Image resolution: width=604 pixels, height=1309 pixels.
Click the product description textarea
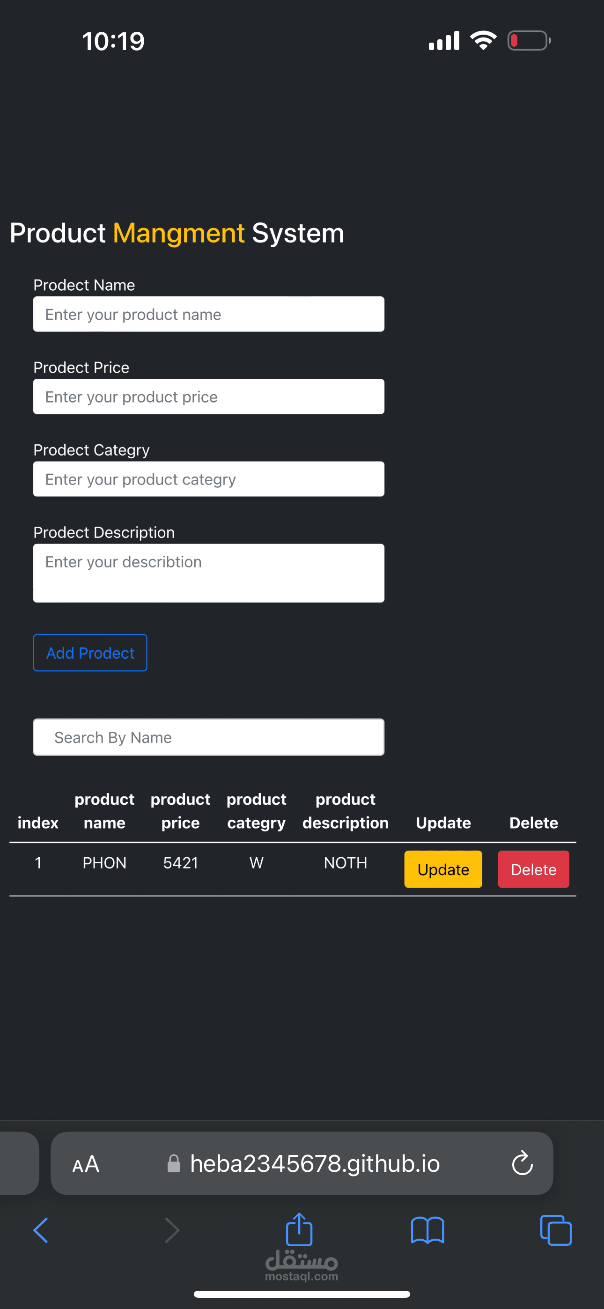tap(208, 573)
